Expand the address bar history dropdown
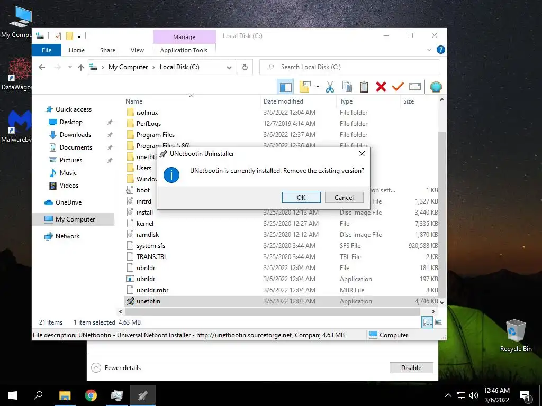This screenshot has width=542, height=406. [x=229, y=67]
